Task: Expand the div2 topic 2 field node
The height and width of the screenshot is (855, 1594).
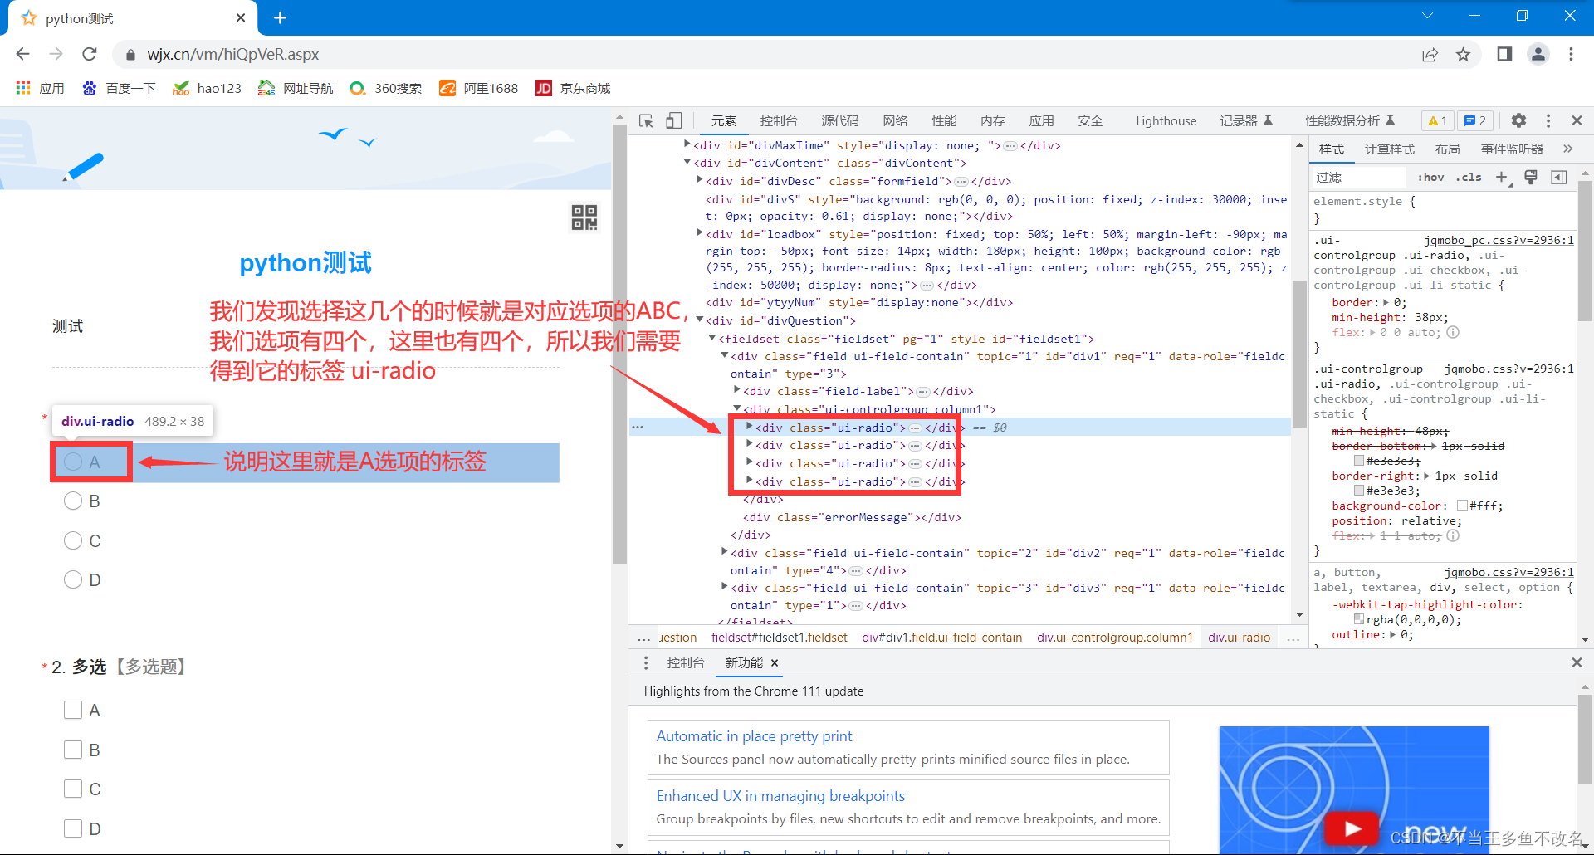Action: 724,552
